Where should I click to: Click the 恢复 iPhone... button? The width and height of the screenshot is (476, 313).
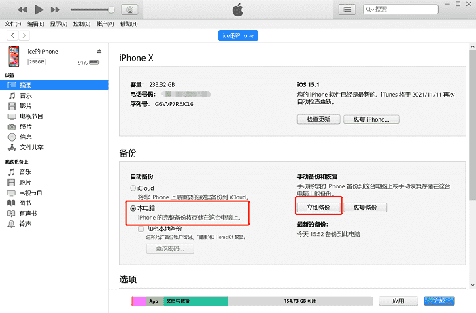coord(371,119)
